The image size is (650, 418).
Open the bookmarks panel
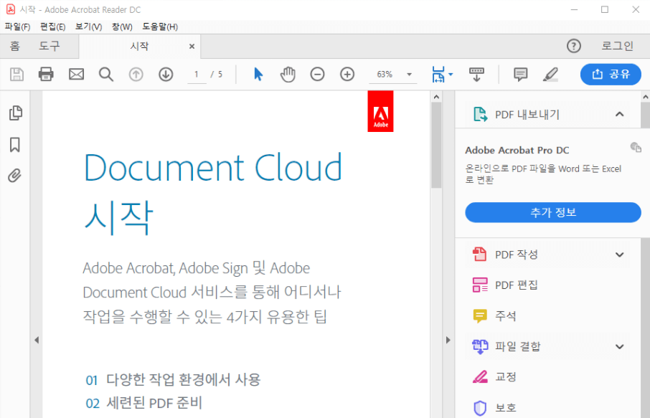pyautogui.click(x=15, y=144)
